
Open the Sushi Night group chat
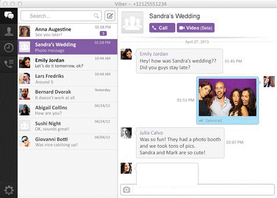click(67, 126)
